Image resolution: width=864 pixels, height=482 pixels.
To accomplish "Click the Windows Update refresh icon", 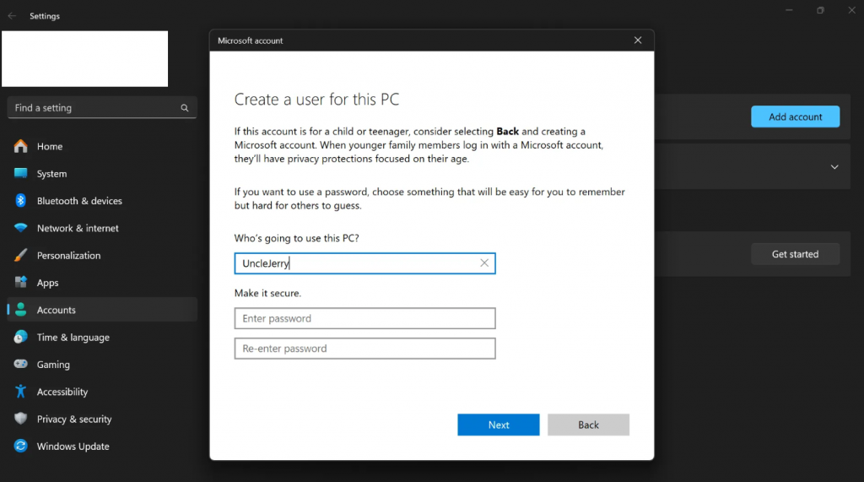I will coord(21,447).
